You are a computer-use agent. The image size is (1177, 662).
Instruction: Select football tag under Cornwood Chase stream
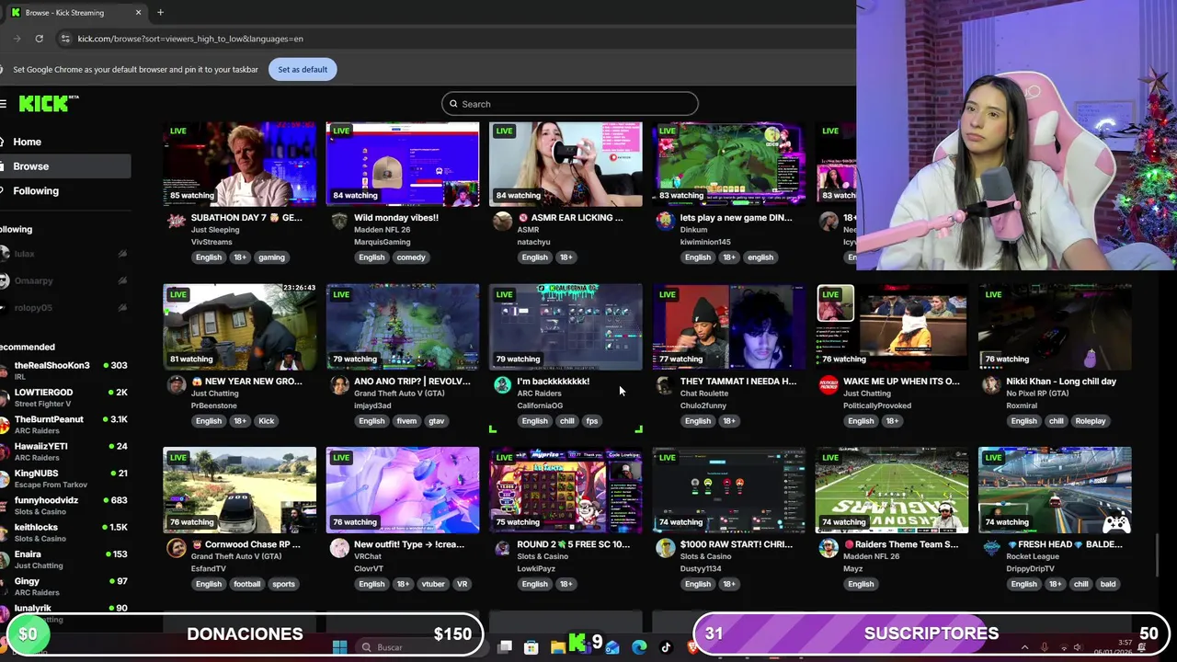[246, 584]
